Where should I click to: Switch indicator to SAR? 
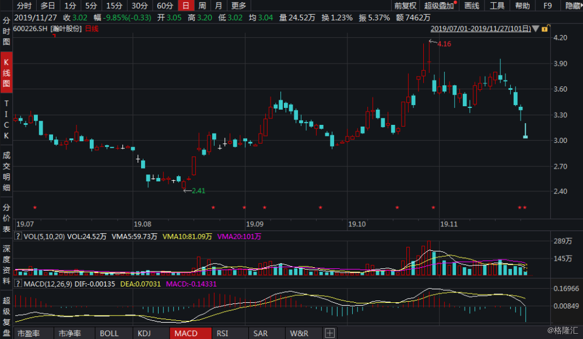coord(260,333)
